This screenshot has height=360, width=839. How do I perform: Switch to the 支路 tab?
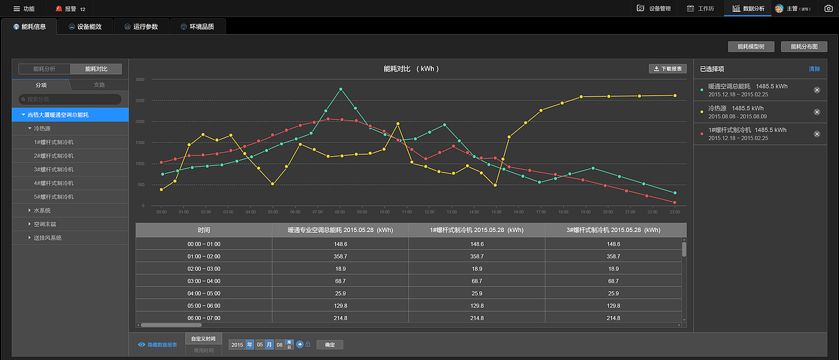[x=99, y=85]
